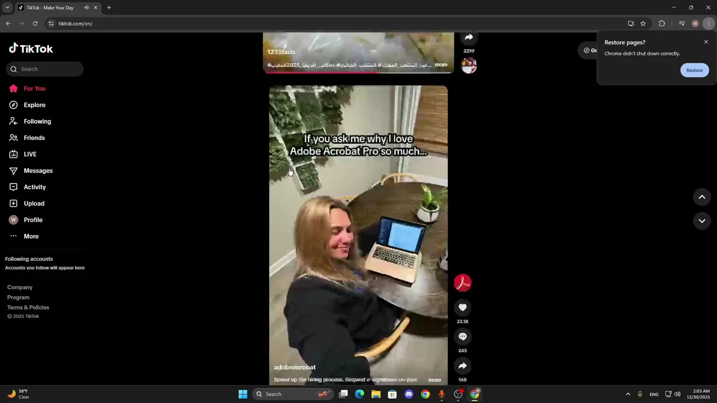Click the TikTok logo
Image resolution: width=717 pixels, height=403 pixels.
(31, 49)
